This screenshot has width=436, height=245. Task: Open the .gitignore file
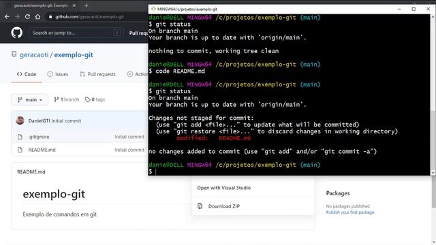coord(39,137)
